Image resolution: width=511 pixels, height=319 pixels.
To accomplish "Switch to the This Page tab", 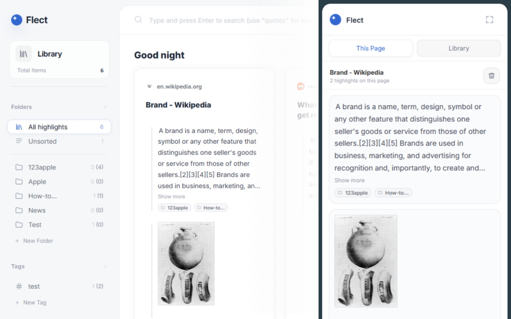I will [x=371, y=48].
